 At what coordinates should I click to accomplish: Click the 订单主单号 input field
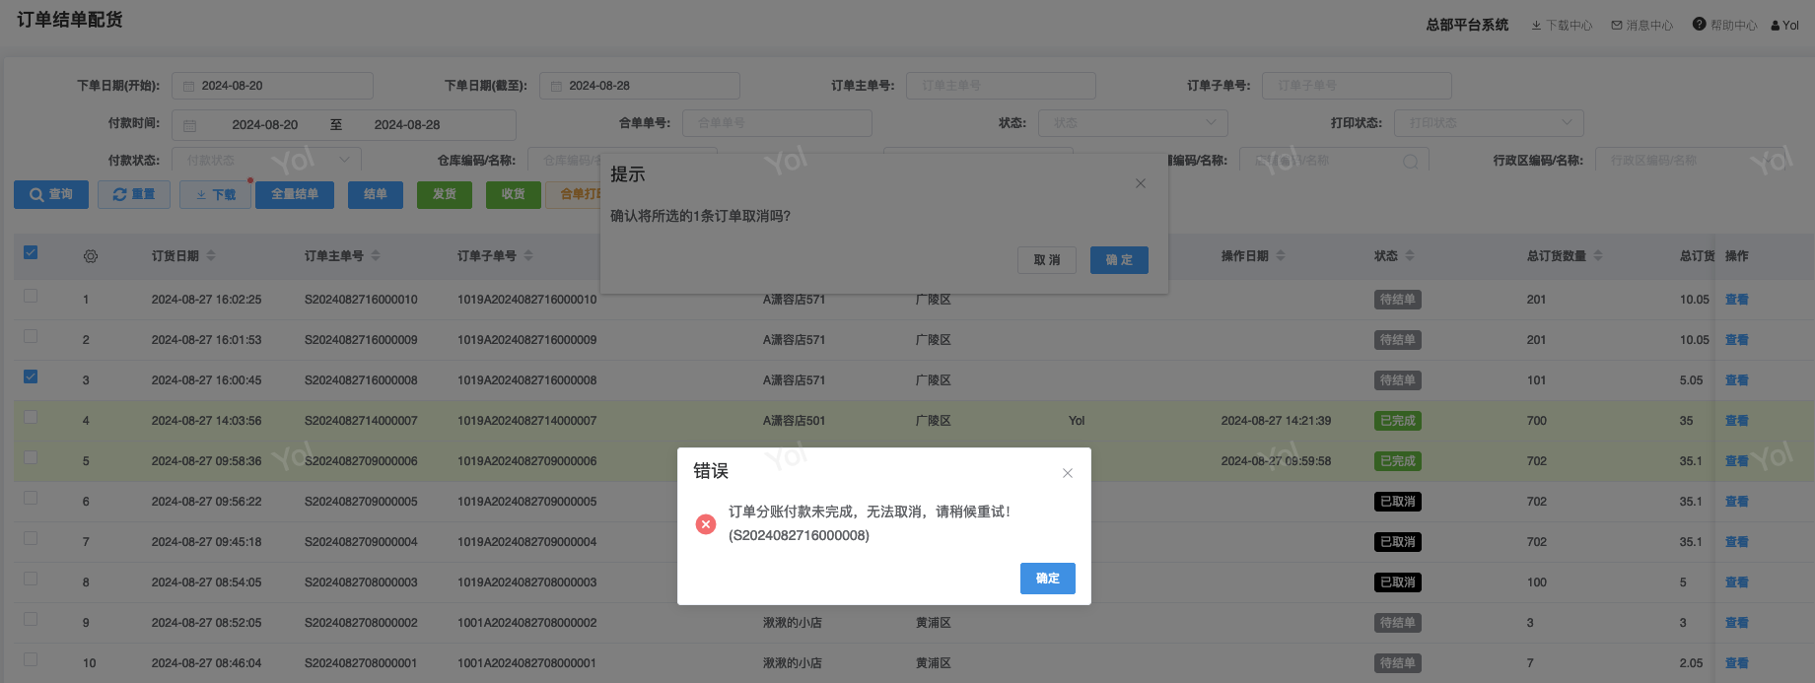click(1000, 86)
